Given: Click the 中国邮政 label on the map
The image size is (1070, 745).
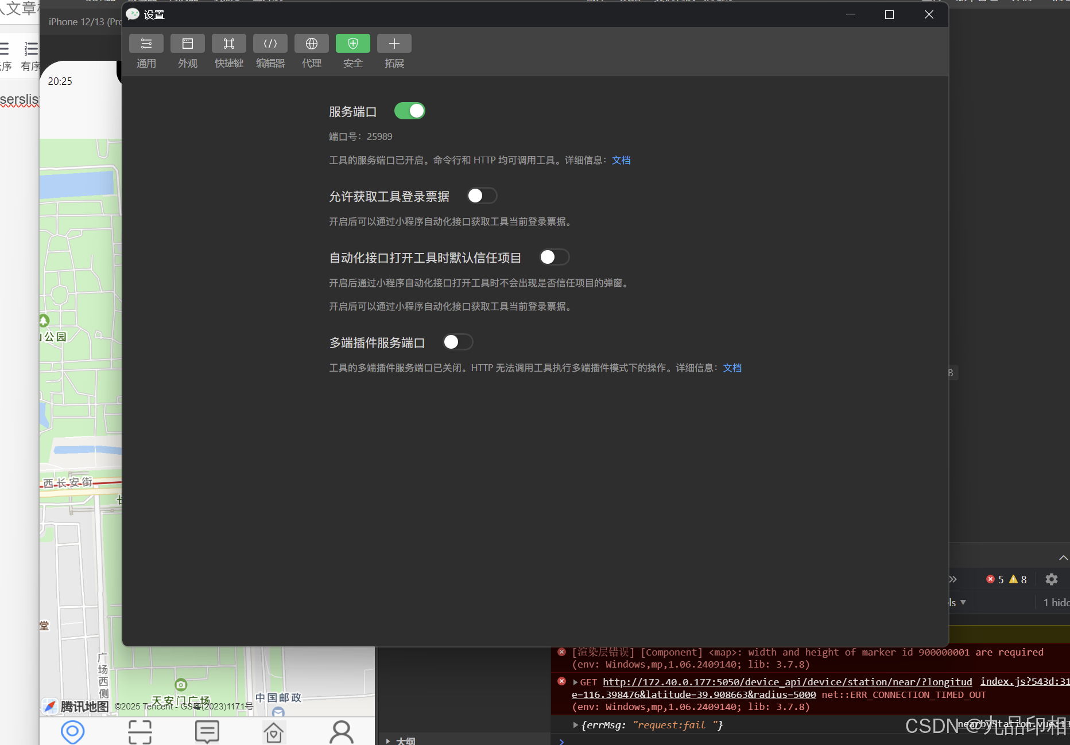Looking at the screenshot, I should (x=278, y=697).
